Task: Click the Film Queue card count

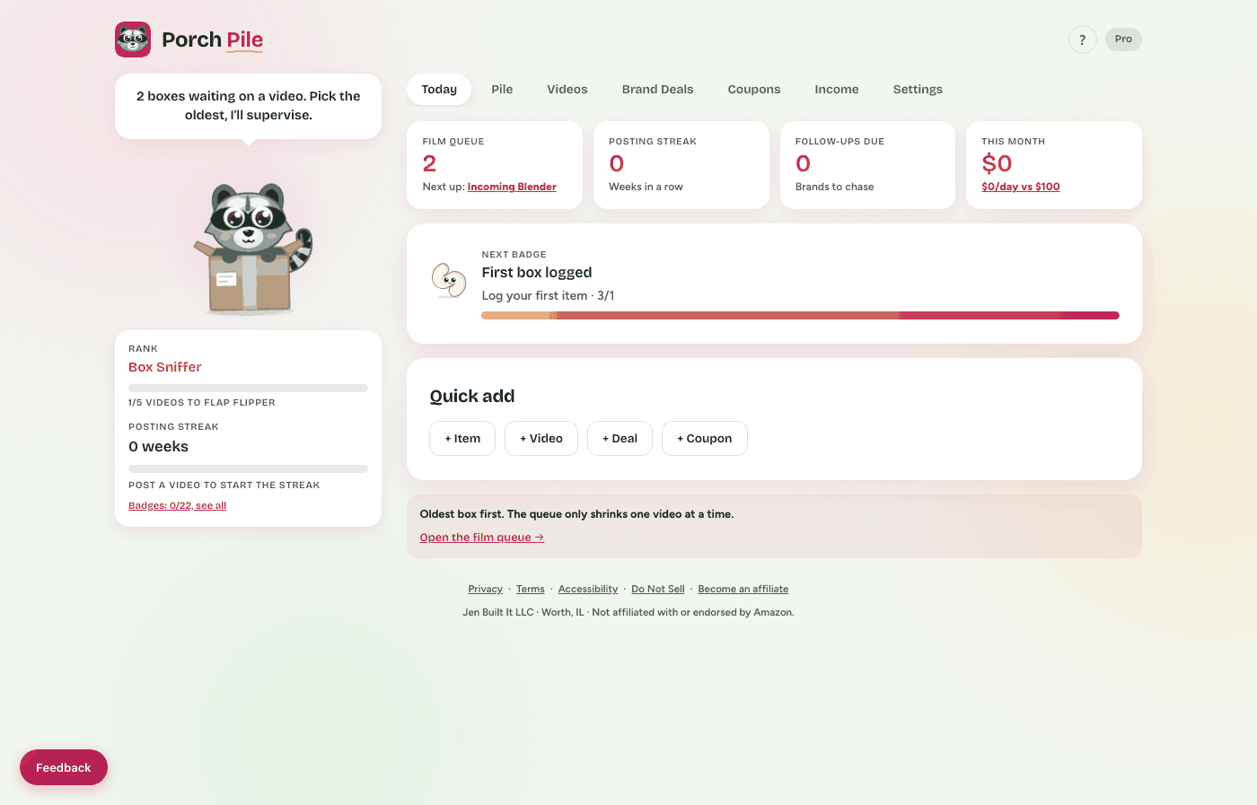Action: pos(429,163)
